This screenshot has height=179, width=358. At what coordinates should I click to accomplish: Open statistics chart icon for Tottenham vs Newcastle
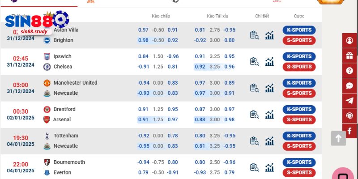(x=269, y=141)
